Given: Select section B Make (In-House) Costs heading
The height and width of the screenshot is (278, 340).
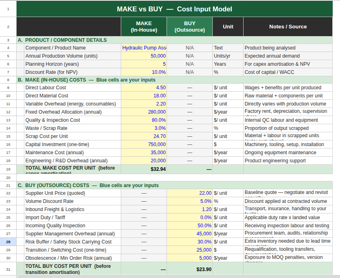Looking at the screenshot, I should [x=174, y=80].
